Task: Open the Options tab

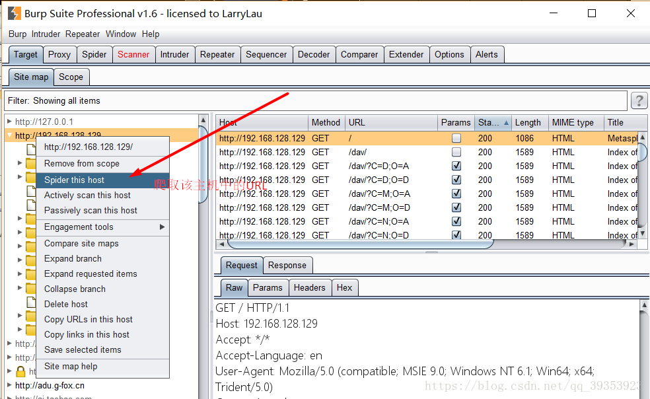Action: pyautogui.click(x=449, y=54)
